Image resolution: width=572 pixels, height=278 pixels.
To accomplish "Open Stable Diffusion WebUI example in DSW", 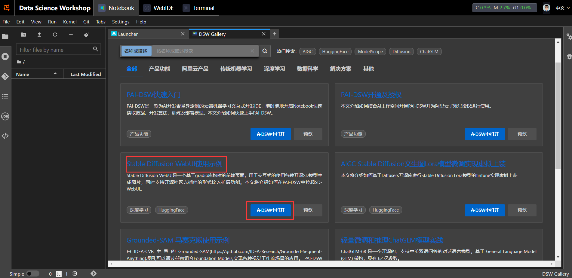I will click(271, 210).
